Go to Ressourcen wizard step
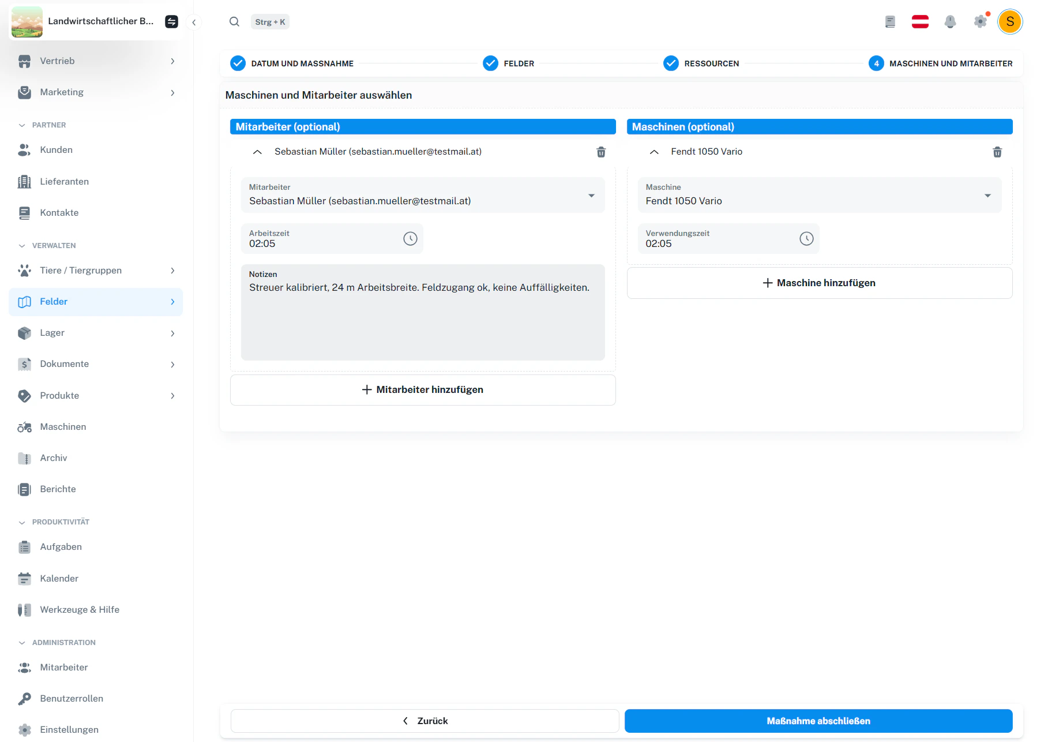Screen dimensions: 1044x742 tap(701, 63)
